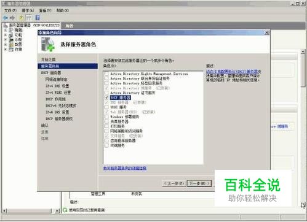Click the 上一步(P) button
Viewport: 307px width, 222px height.
click(x=174, y=183)
